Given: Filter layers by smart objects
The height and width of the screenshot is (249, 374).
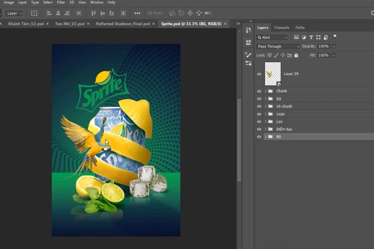Looking at the screenshot, I should click(x=326, y=37).
